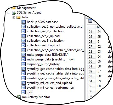The width and height of the screenshot is (113, 105).
Task: Click SPID cell 52 in results grid
Action: 101,47
